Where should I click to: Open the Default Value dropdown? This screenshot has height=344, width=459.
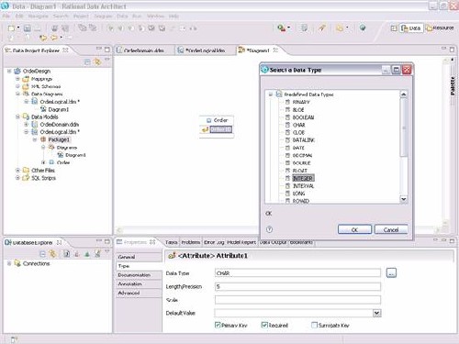[x=376, y=313]
